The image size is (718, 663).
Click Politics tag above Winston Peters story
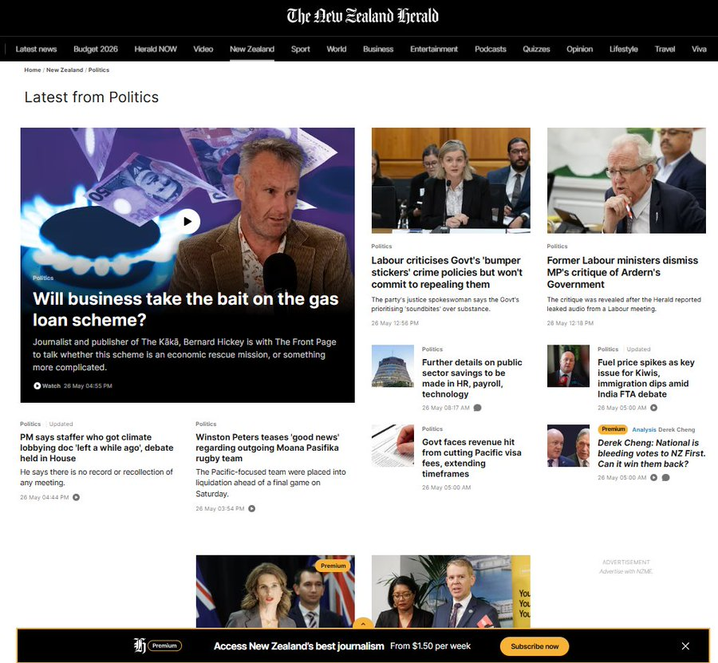206,424
